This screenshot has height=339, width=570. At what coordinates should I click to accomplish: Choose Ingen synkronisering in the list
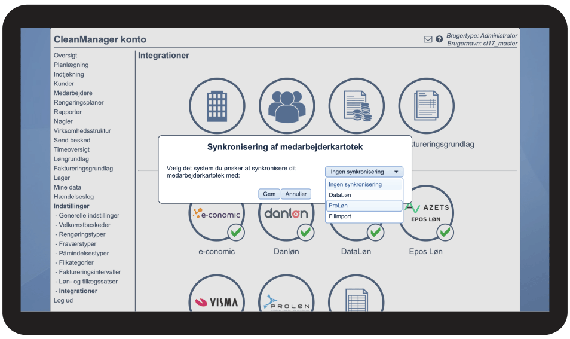click(x=364, y=184)
